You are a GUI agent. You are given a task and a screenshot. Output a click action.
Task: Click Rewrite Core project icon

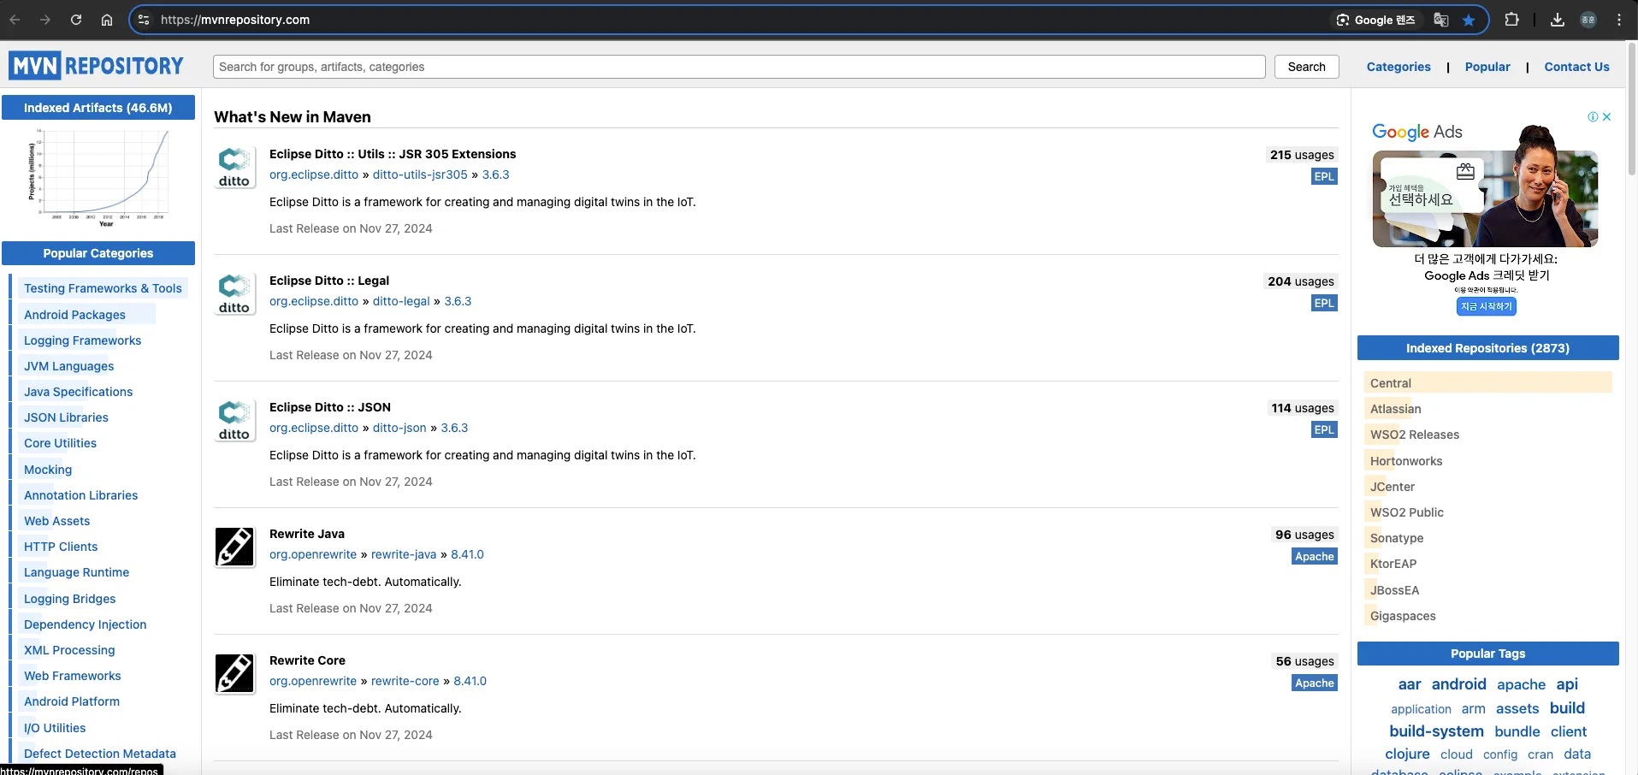coord(234,674)
